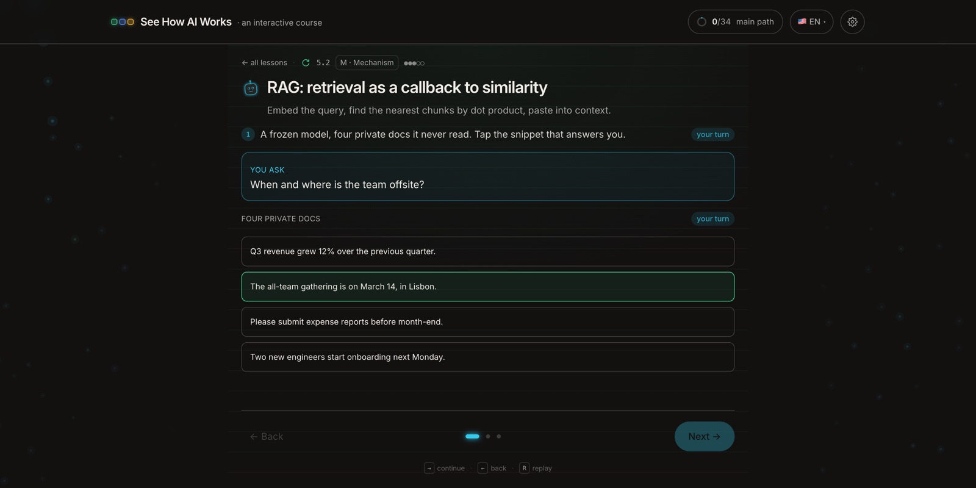Click the lesson number 5.2
The width and height of the screenshot is (976, 488).
point(323,63)
